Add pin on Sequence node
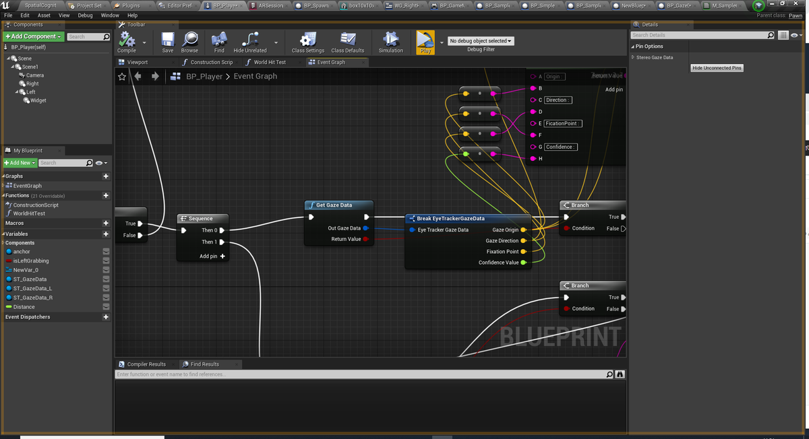This screenshot has height=439, width=809. (x=212, y=256)
